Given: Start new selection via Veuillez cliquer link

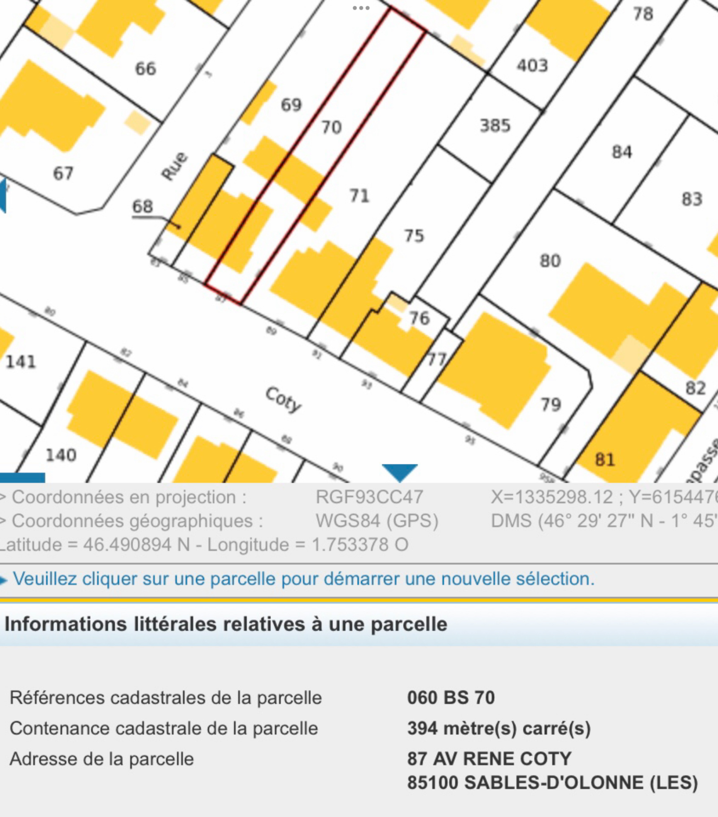Looking at the screenshot, I should (x=303, y=579).
